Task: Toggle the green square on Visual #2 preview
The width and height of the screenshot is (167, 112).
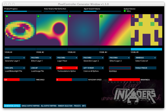Action: tap(38, 16)
